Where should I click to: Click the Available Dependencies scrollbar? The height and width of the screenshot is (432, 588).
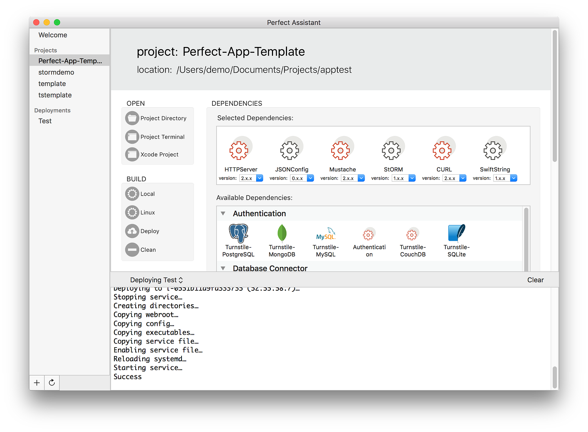click(x=526, y=239)
